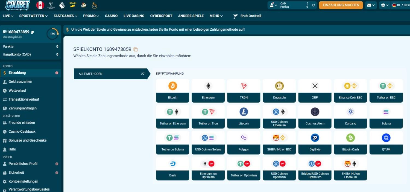Launch Fruit Cocktail game link
Viewport: 410px width, 192px height.
click(x=247, y=16)
